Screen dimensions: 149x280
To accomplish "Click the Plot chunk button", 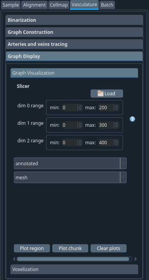I will click(x=70, y=248).
